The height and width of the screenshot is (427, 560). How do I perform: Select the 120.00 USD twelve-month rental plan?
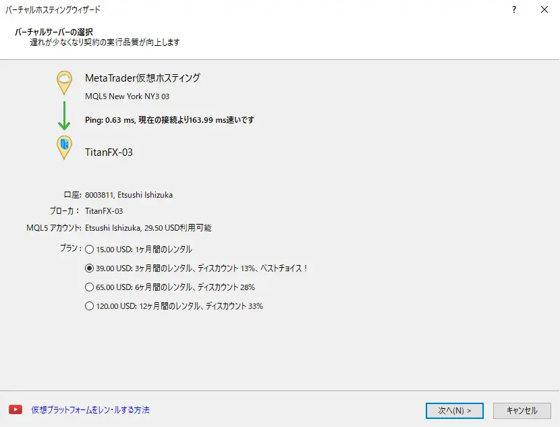pos(89,306)
